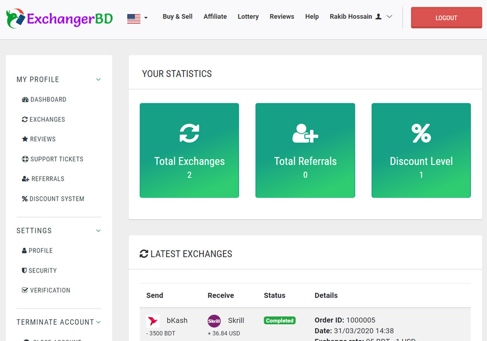Open the language flag dropdown
Viewport: 487px width, 341px height.
[137, 18]
